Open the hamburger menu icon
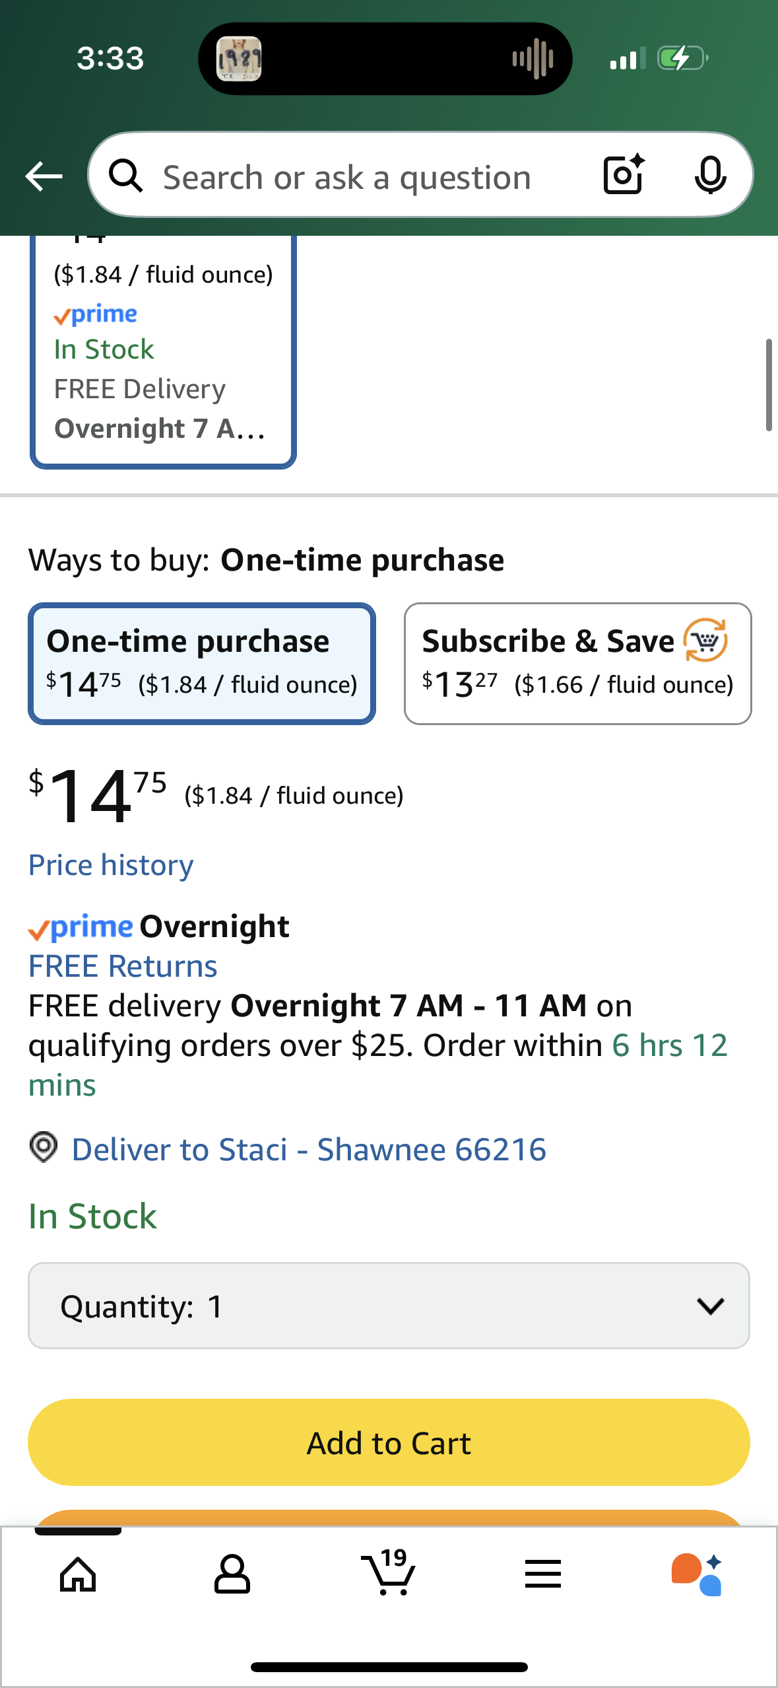The width and height of the screenshot is (778, 1688). (542, 1574)
